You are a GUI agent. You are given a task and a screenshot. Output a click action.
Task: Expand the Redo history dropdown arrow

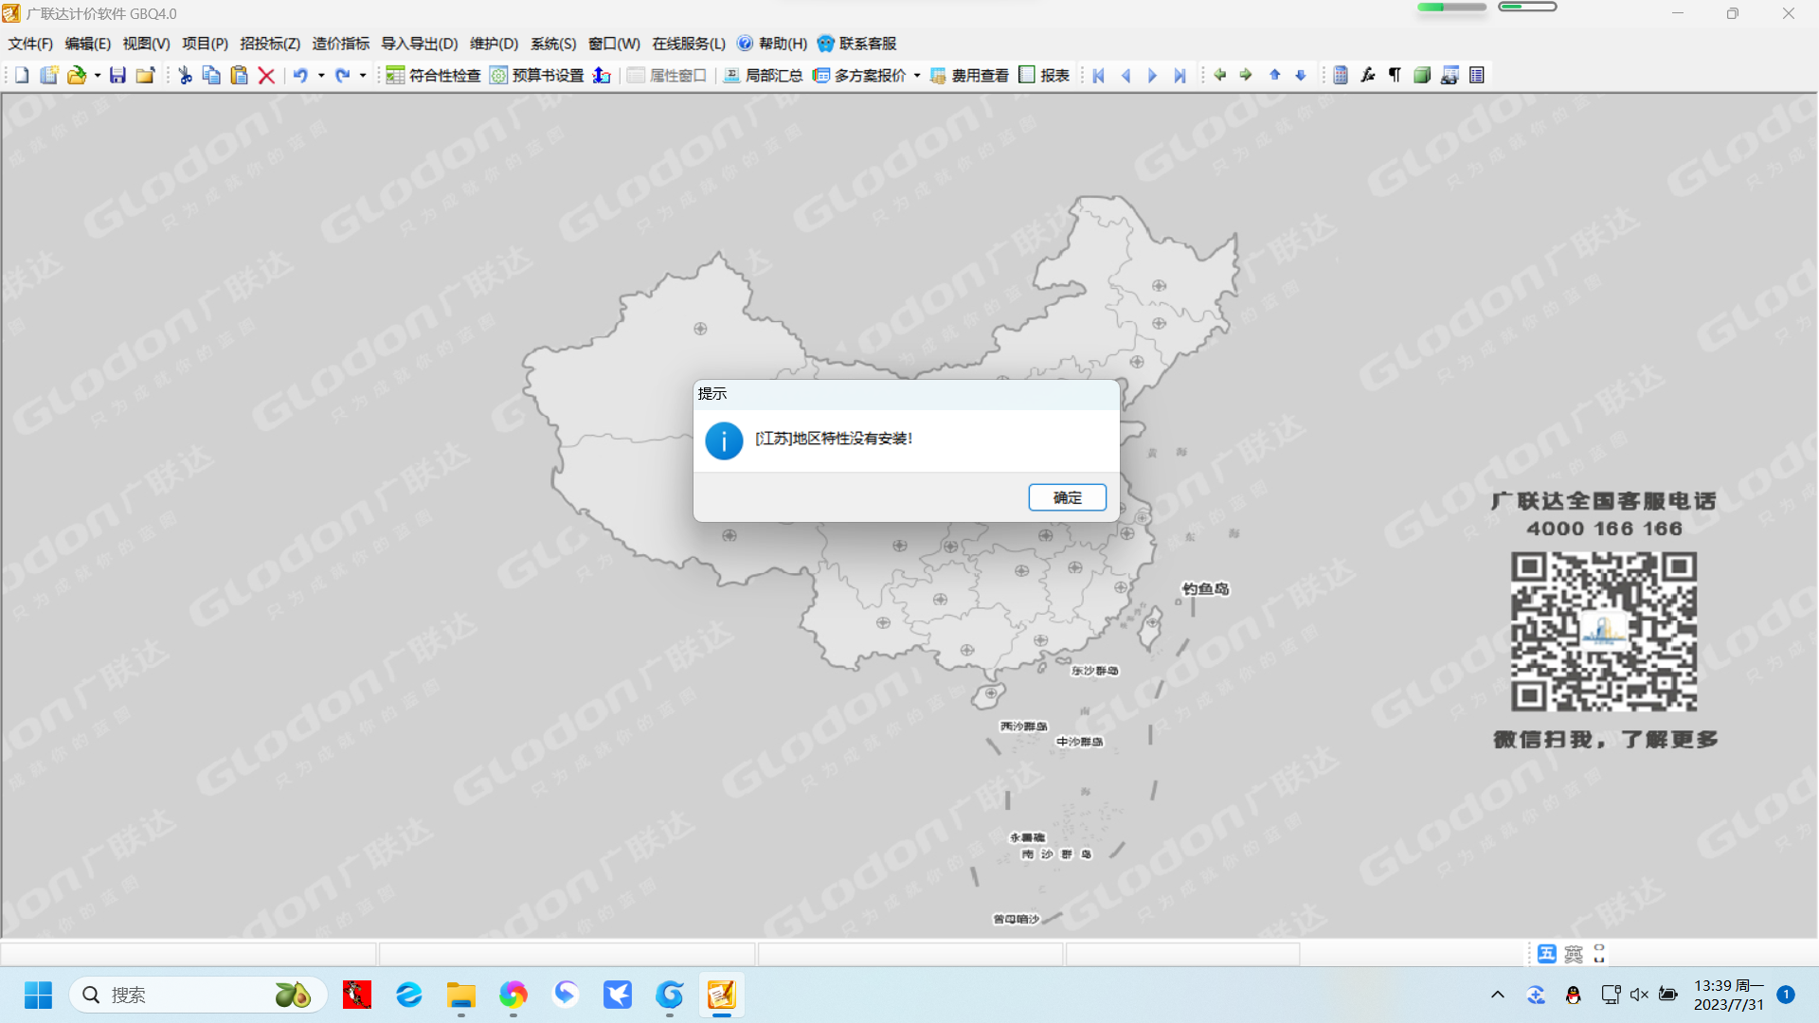point(363,76)
